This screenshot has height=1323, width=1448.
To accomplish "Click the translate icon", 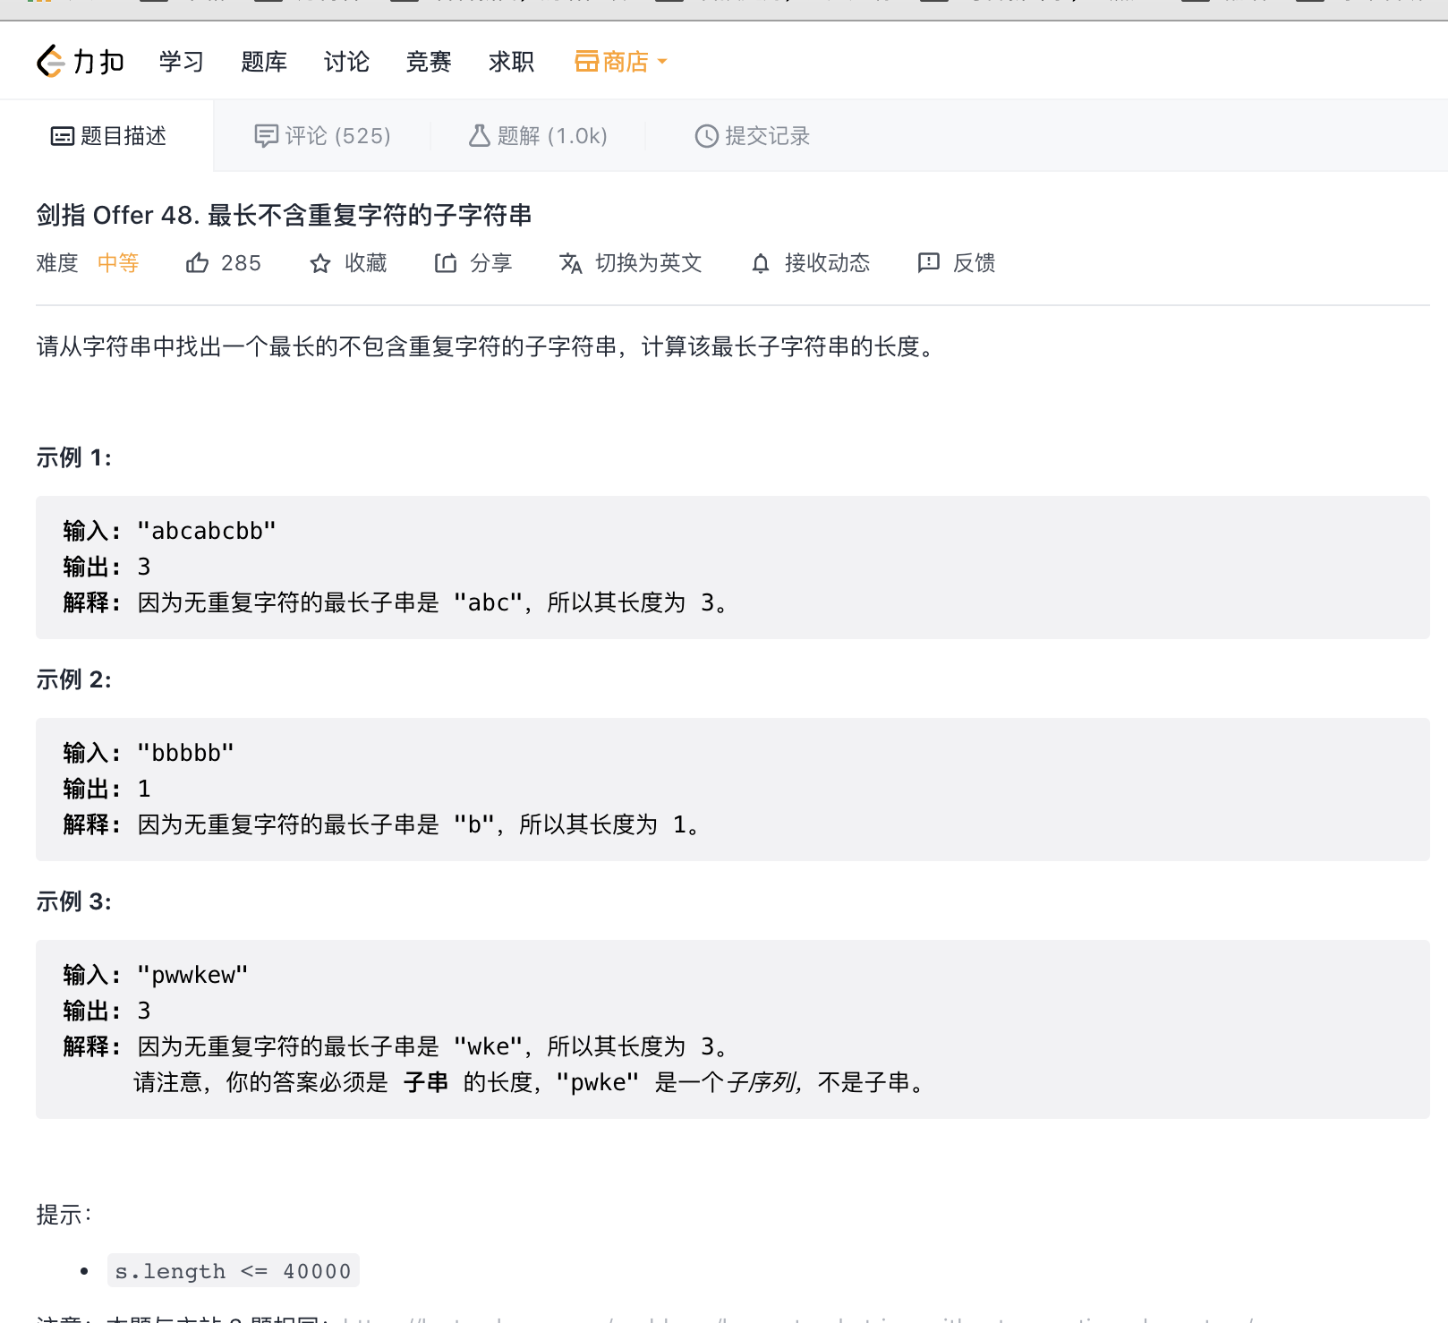I will click(571, 263).
